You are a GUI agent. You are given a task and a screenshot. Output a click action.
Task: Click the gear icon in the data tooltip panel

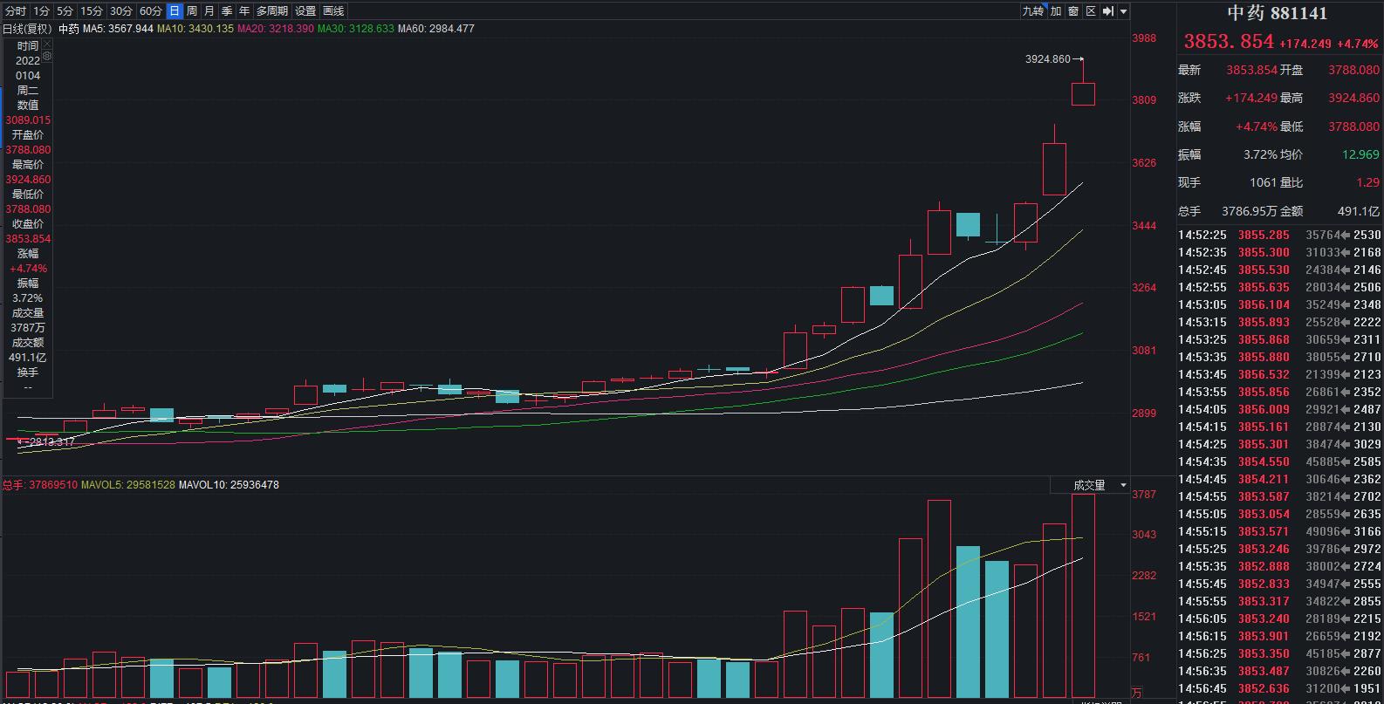click(47, 56)
